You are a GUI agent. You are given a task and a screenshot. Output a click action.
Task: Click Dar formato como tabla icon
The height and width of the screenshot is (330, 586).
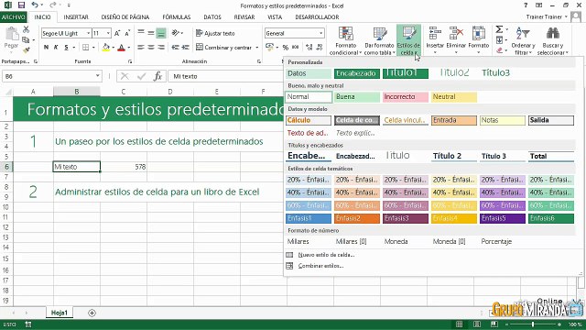tap(379, 34)
